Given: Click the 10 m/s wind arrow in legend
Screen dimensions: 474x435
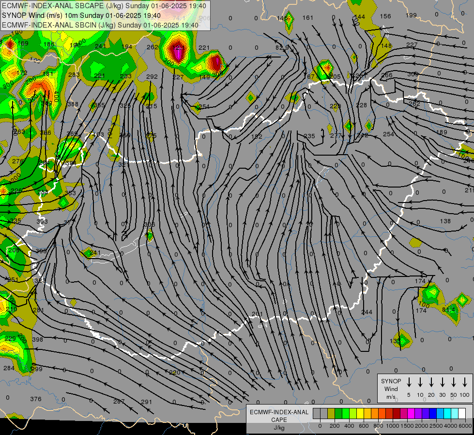Looking at the screenshot, I should 420,382.
